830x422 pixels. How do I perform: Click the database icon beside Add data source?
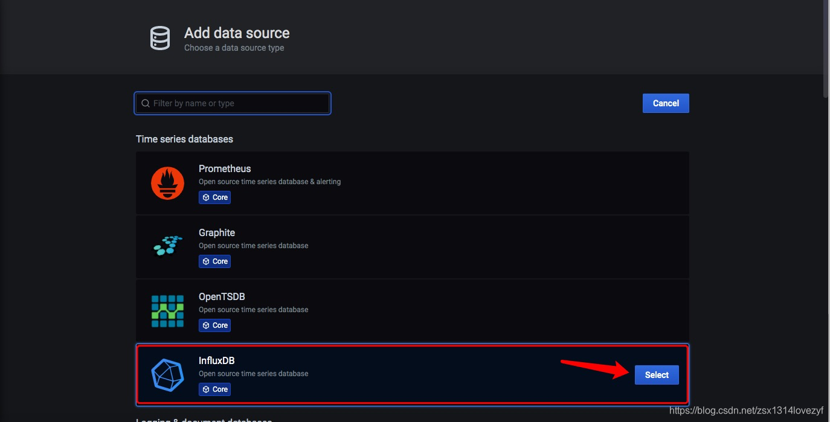tap(160, 38)
